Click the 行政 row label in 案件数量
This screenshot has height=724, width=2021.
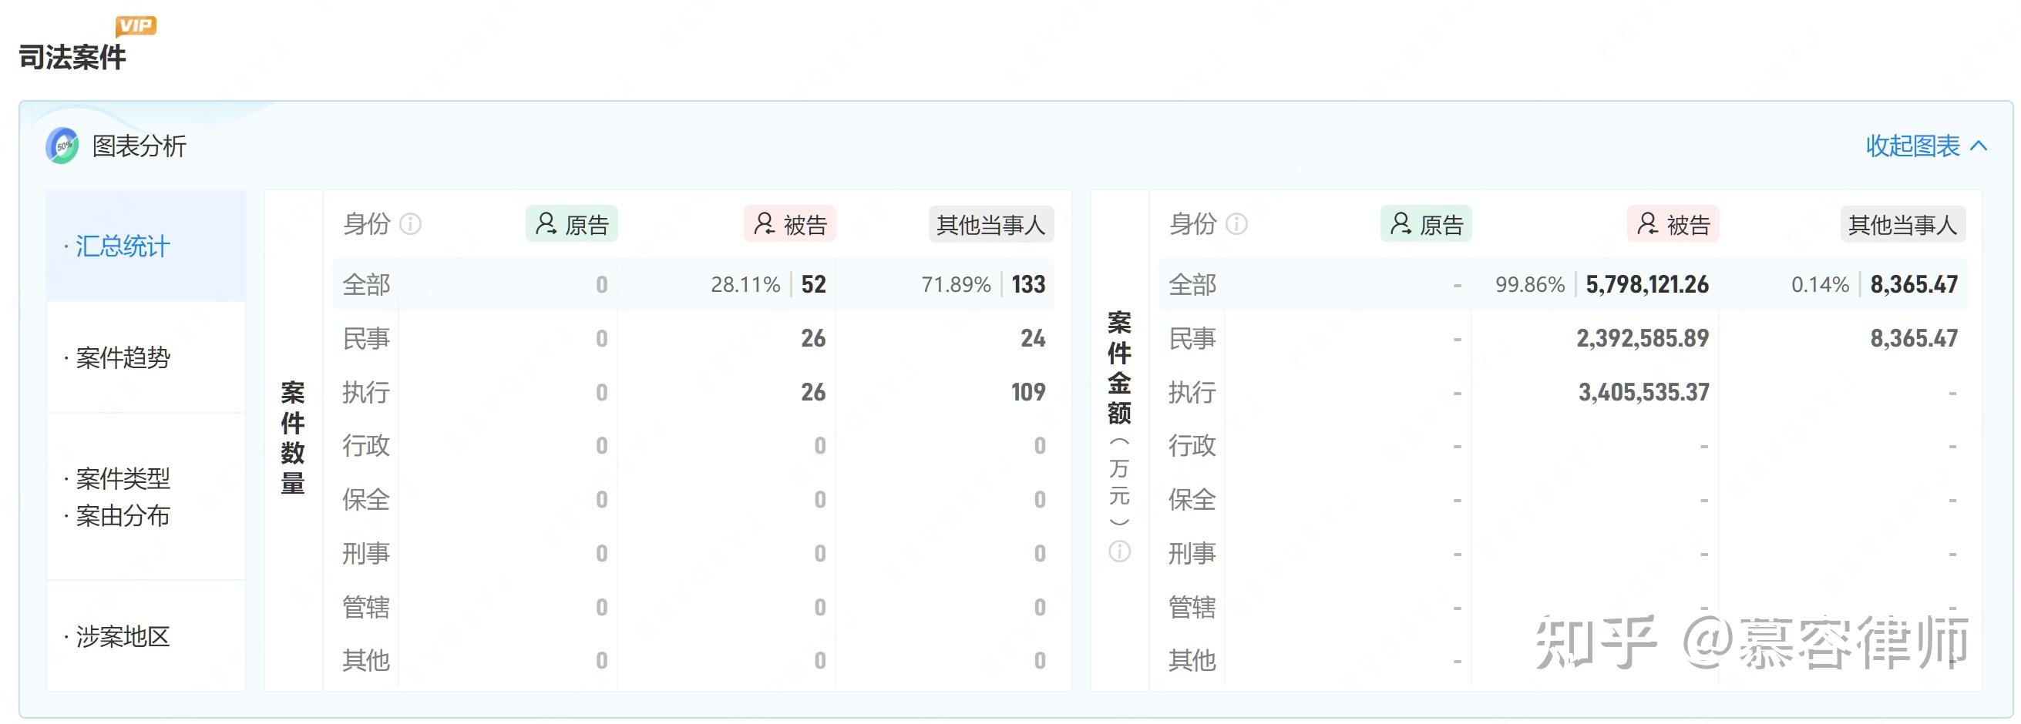pos(366,446)
